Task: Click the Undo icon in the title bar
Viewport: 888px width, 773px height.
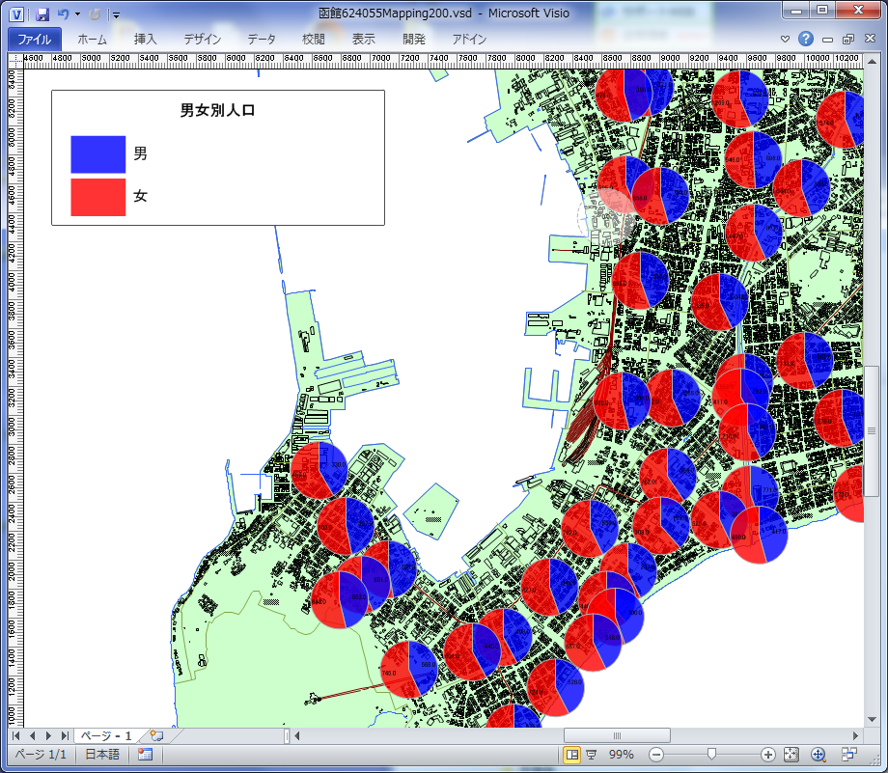Action: (63, 14)
